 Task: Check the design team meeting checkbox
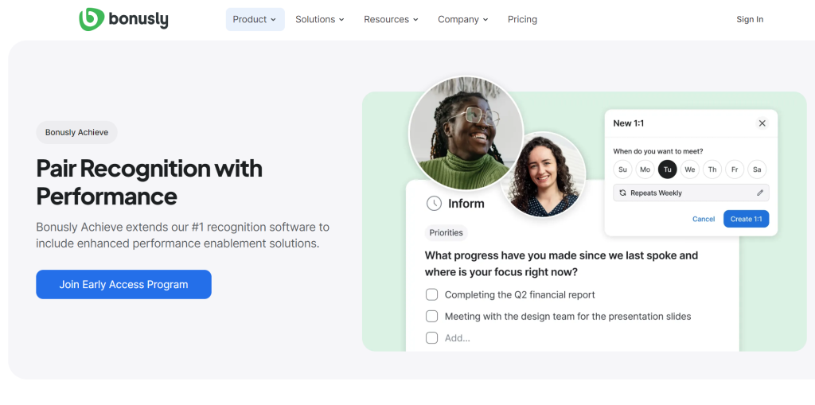[x=432, y=316]
